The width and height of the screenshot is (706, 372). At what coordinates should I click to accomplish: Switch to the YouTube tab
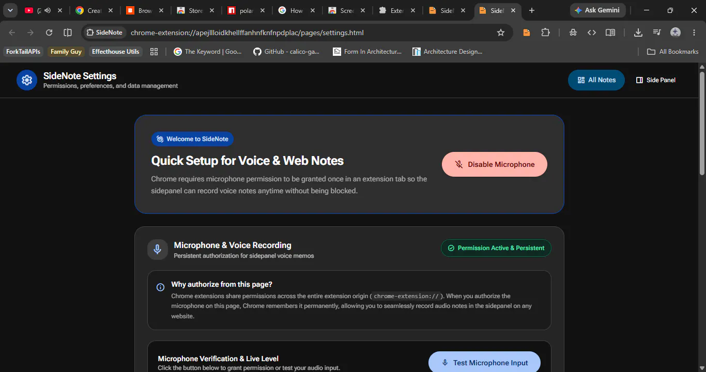[43, 10]
